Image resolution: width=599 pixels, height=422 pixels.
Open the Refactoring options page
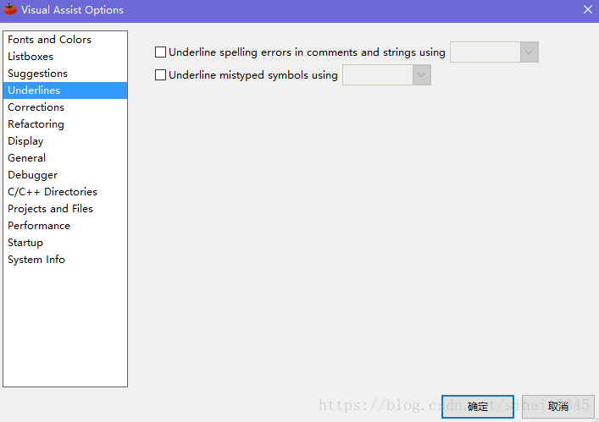click(65, 124)
